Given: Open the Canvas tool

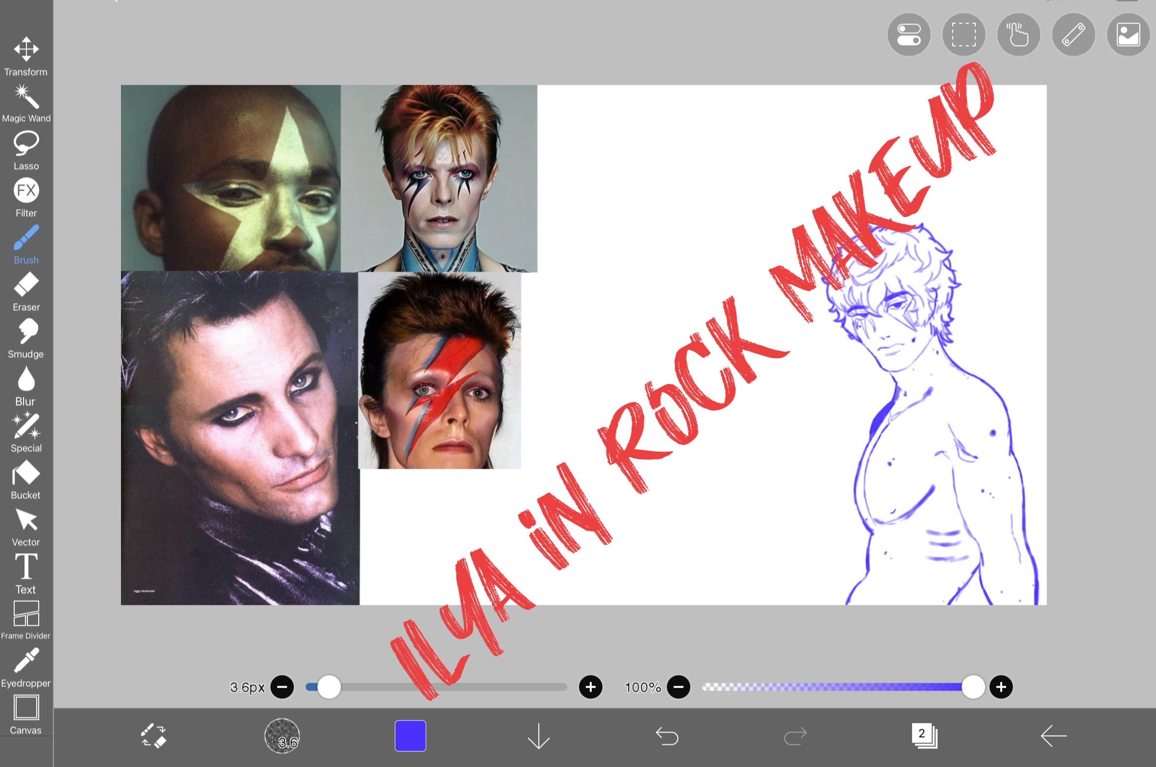Looking at the screenshot, I should pyautogui.click(x=26, y=715).
